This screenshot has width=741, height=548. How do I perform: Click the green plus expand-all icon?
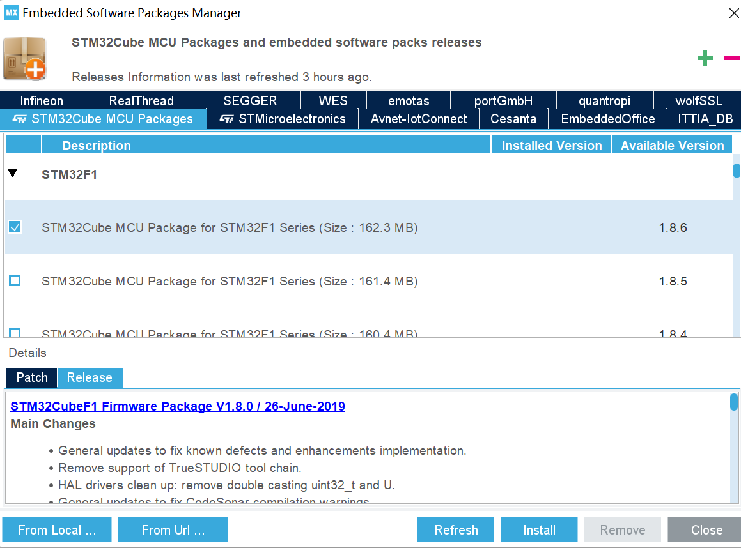(705, 58)
